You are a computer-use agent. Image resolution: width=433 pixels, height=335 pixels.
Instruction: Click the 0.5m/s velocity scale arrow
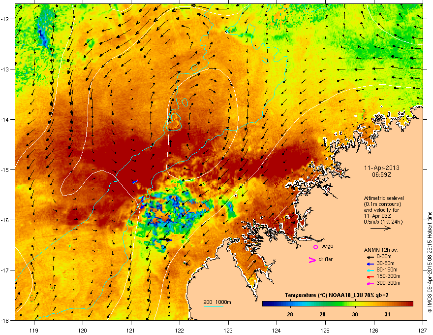pos(380,228)
